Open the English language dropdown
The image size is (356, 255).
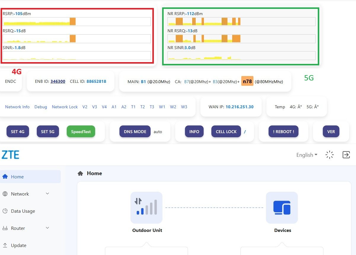306,155
